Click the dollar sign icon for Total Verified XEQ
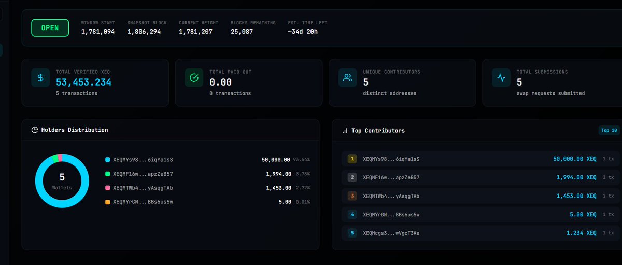This screenshot has width=622, height=265. coord(40,78)
